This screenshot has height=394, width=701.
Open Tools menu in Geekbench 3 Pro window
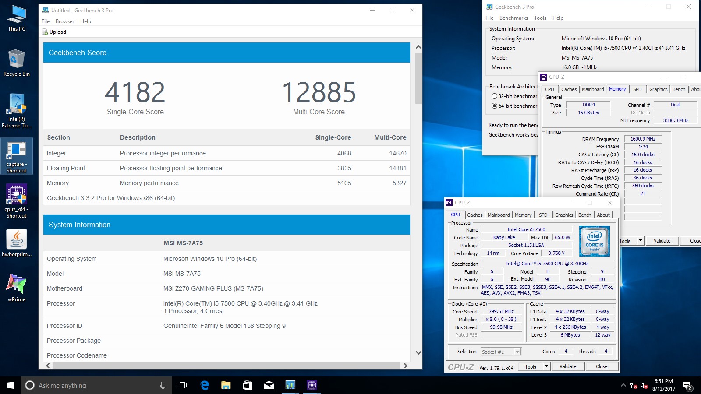point(540,18)
